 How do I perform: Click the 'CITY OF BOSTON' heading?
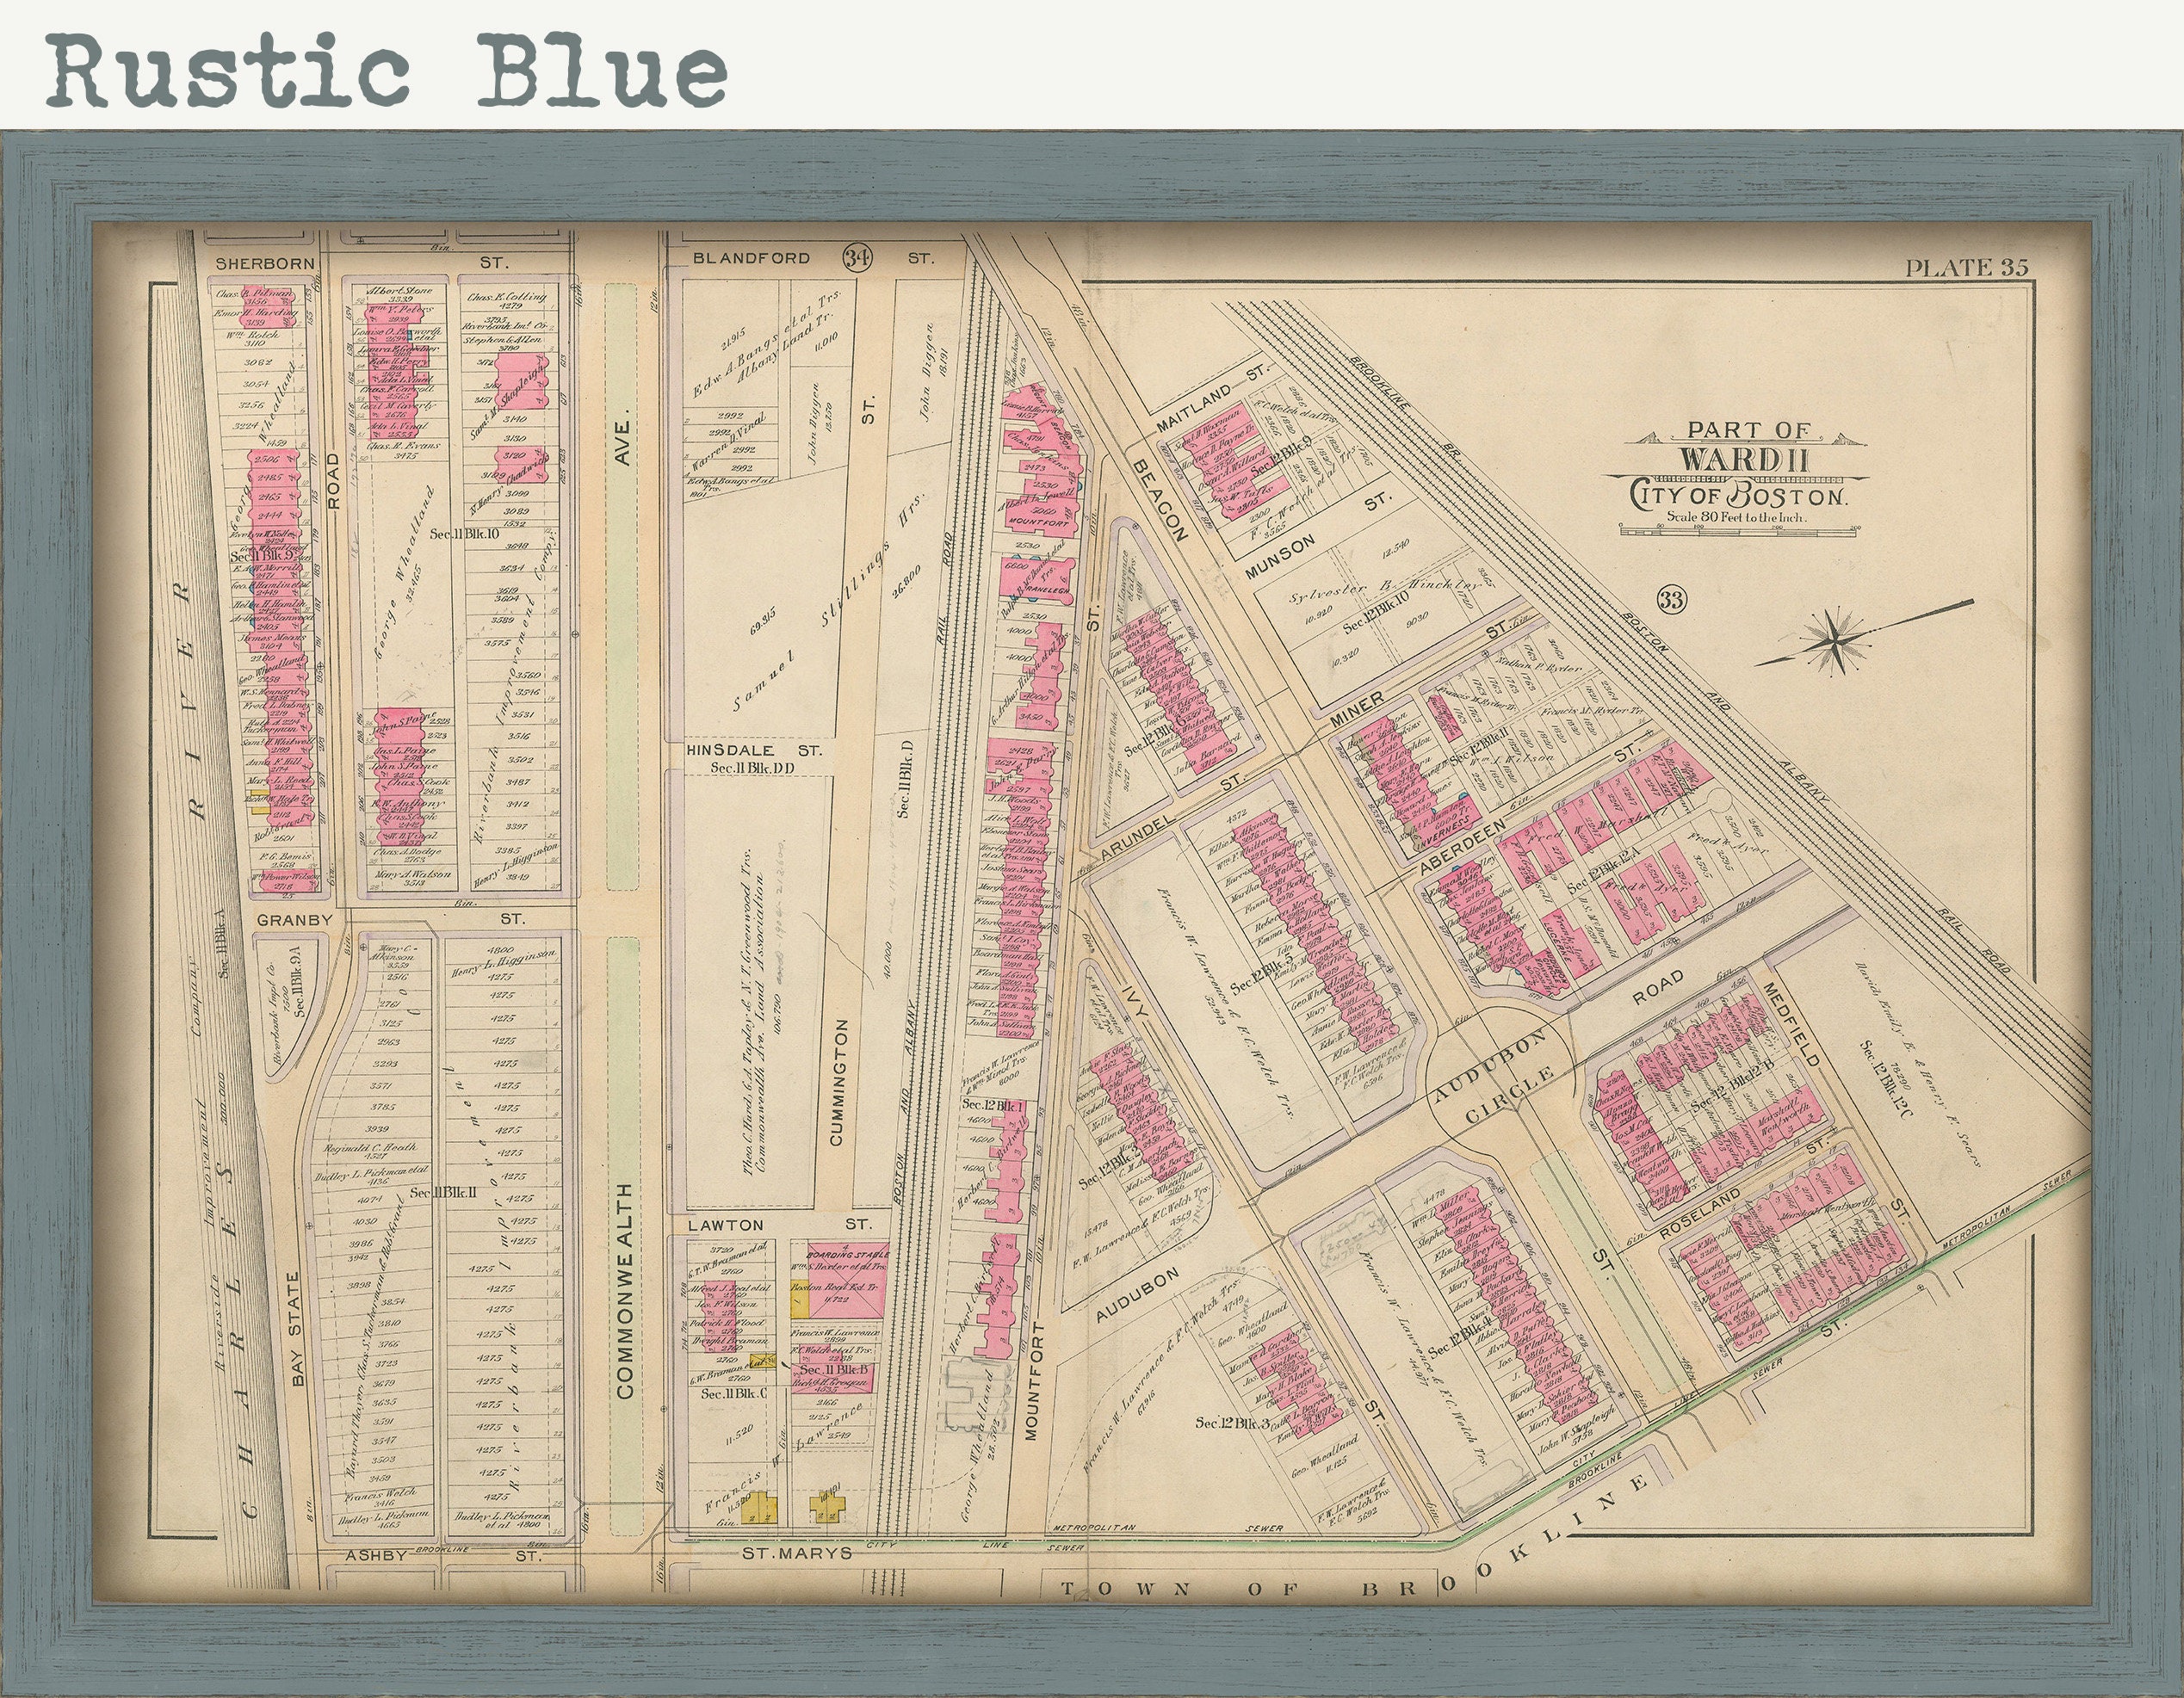pos(1737,493)
